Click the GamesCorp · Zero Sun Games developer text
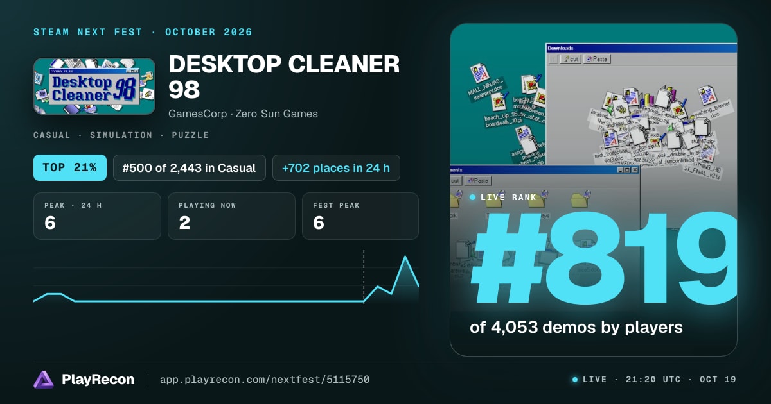 [x=243, y=114]
